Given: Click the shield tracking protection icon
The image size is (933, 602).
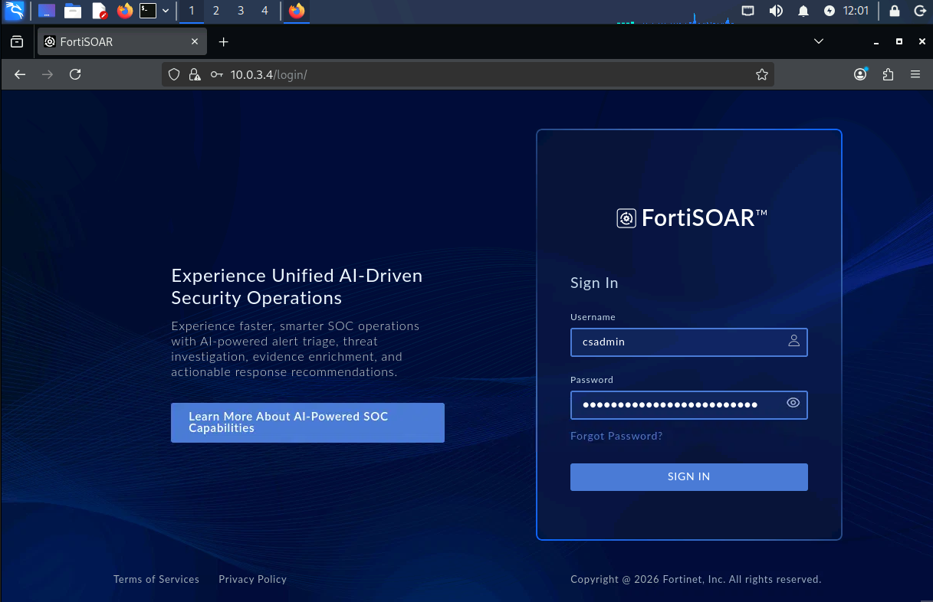Looking at the screenshot, I should pyautogui.click(x=174, y=74).
